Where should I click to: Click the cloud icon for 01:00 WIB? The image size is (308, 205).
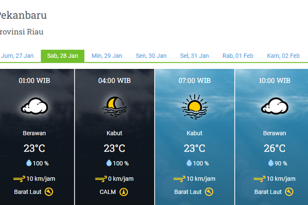click(34, 106)
